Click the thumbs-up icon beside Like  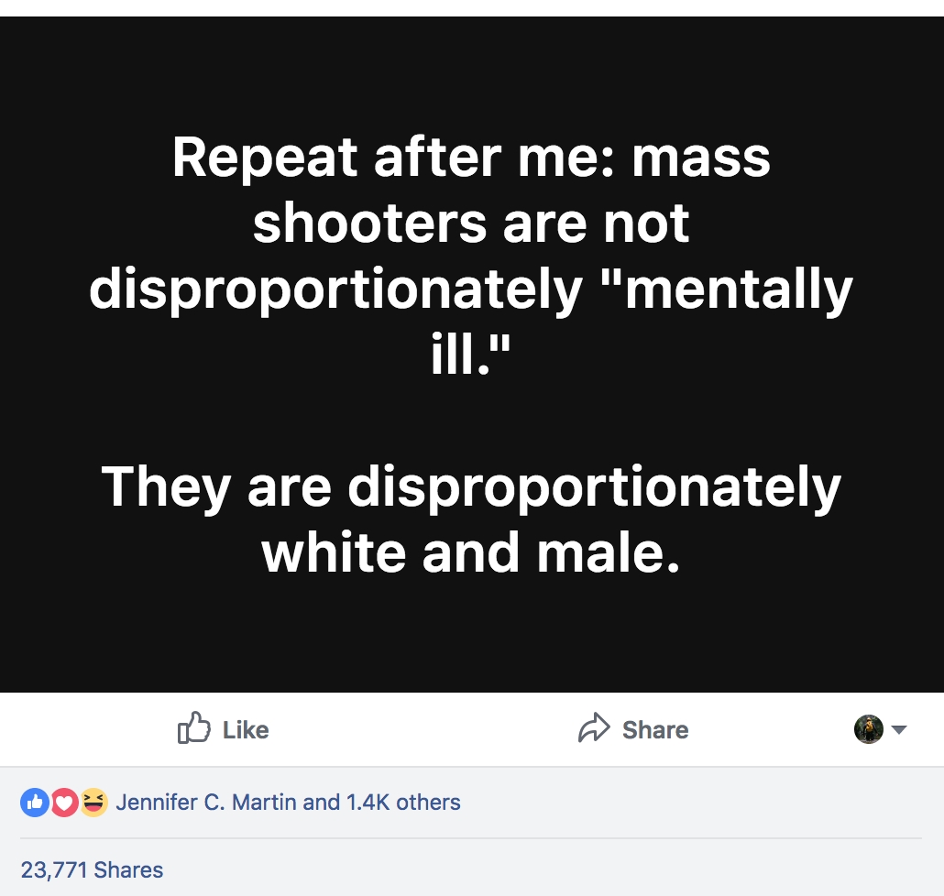192,729
